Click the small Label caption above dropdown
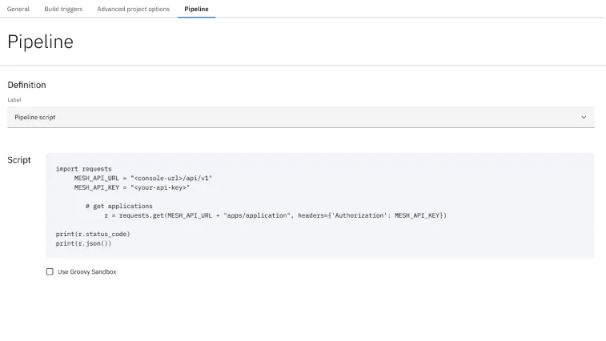The height and width of the screenshot is (341, 606). (14, 100)
